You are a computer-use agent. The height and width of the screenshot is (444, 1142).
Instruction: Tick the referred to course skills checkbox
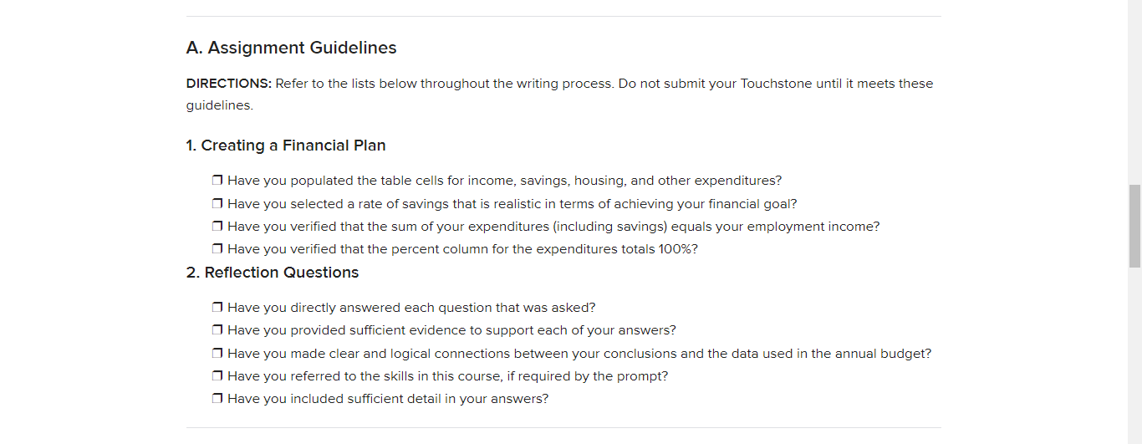(217, 375)
